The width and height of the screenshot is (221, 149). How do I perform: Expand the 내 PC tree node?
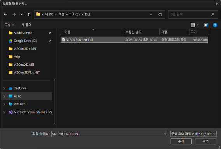4,96
